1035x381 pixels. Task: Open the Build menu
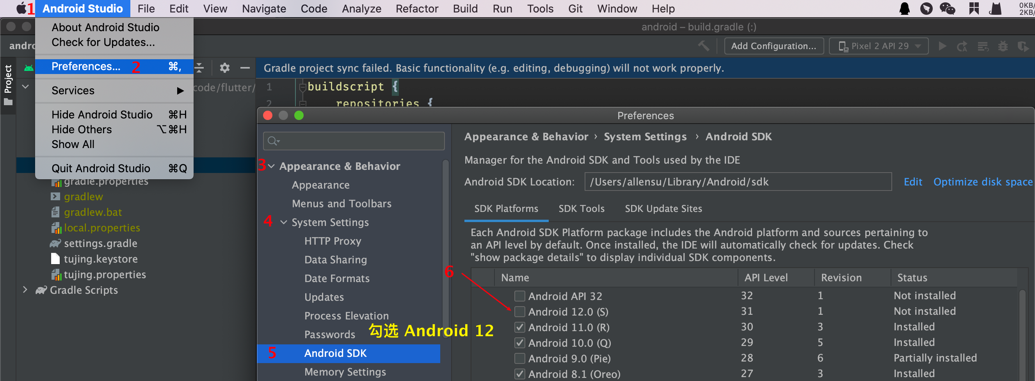coord(465,9)
